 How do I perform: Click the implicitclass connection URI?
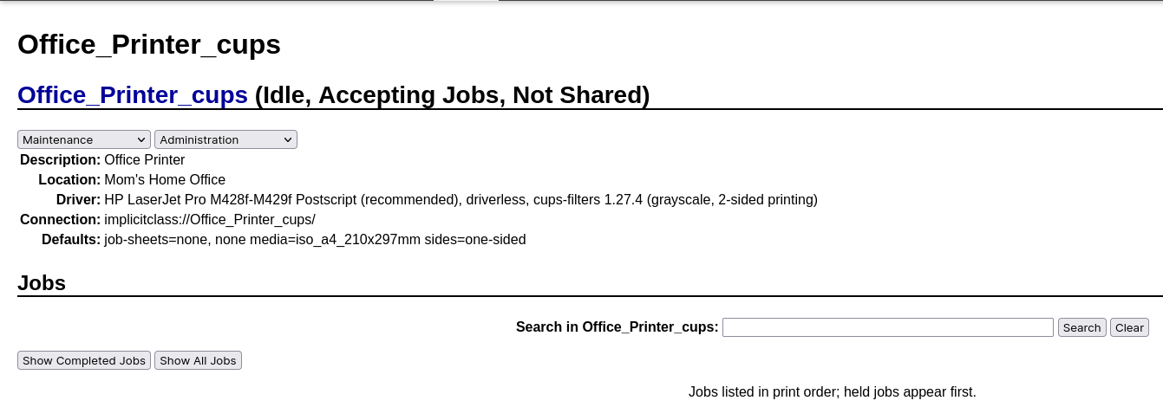point(210,220)
